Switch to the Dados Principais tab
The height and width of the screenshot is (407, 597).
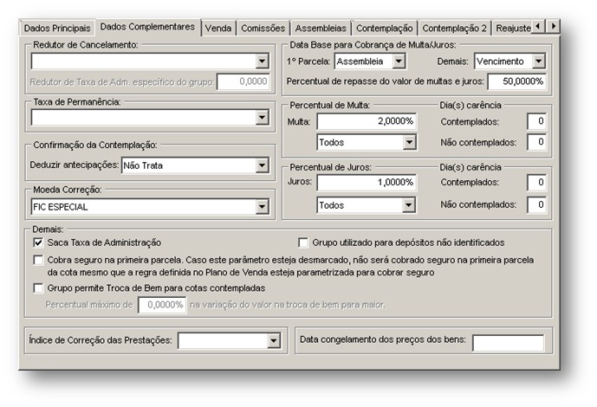tap(57, 29)
